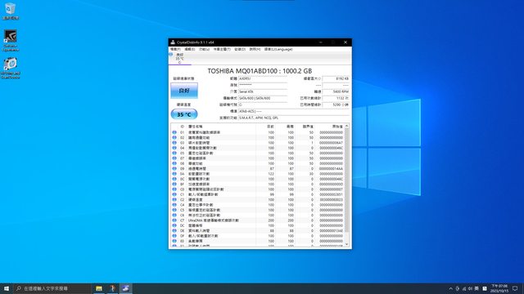This screenshot has width=524, height=294.
Task: Click the taskbar clock and date
Action: pos(499,288)
